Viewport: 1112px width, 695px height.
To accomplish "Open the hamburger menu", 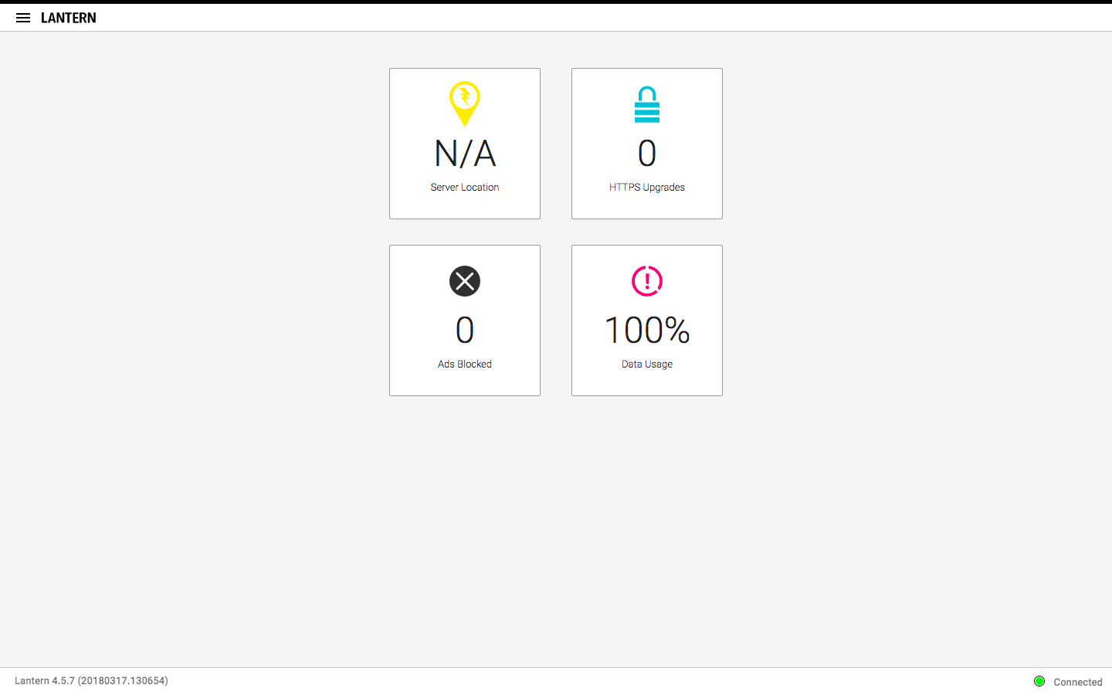I will (x=23, y=18).
